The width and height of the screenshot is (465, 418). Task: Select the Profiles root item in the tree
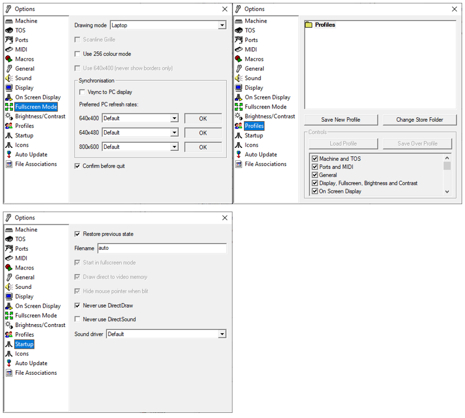[x=325, y=25]
